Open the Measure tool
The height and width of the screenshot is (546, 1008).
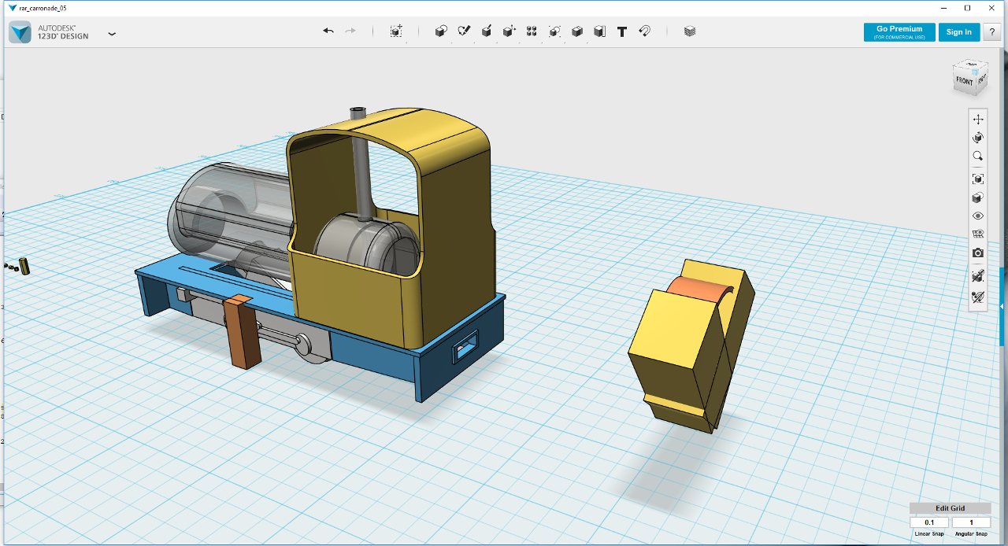(x=599, y=31)
